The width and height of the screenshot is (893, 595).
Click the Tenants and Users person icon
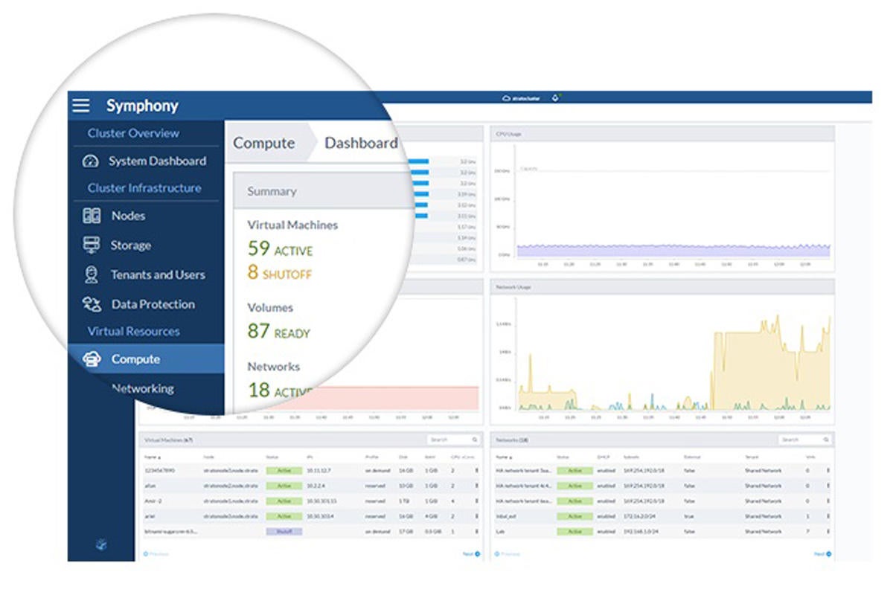coord(92,274)
